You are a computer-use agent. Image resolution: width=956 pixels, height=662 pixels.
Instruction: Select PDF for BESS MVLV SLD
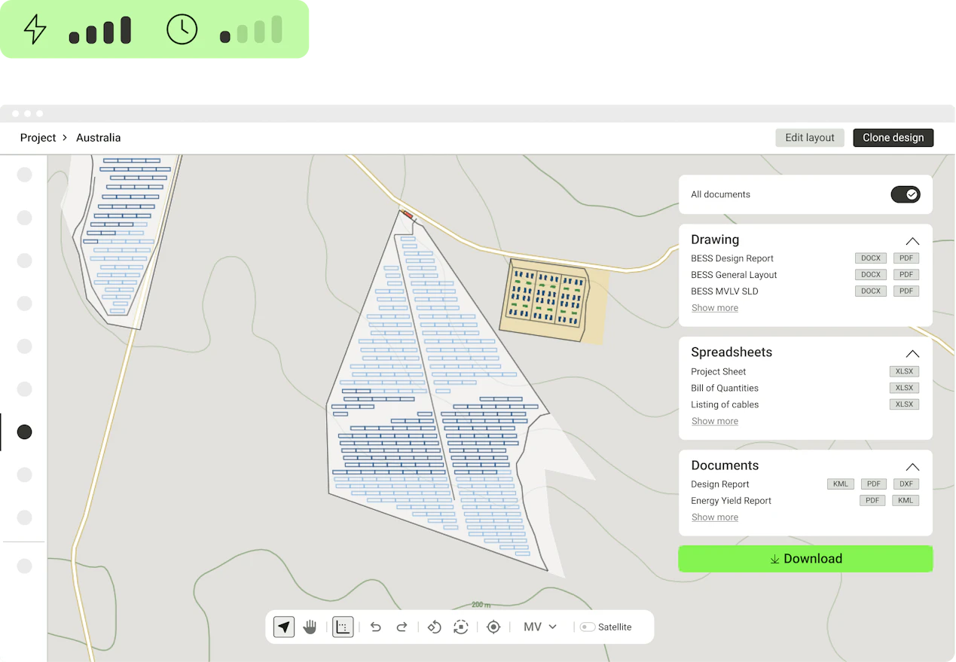[906, 291]
